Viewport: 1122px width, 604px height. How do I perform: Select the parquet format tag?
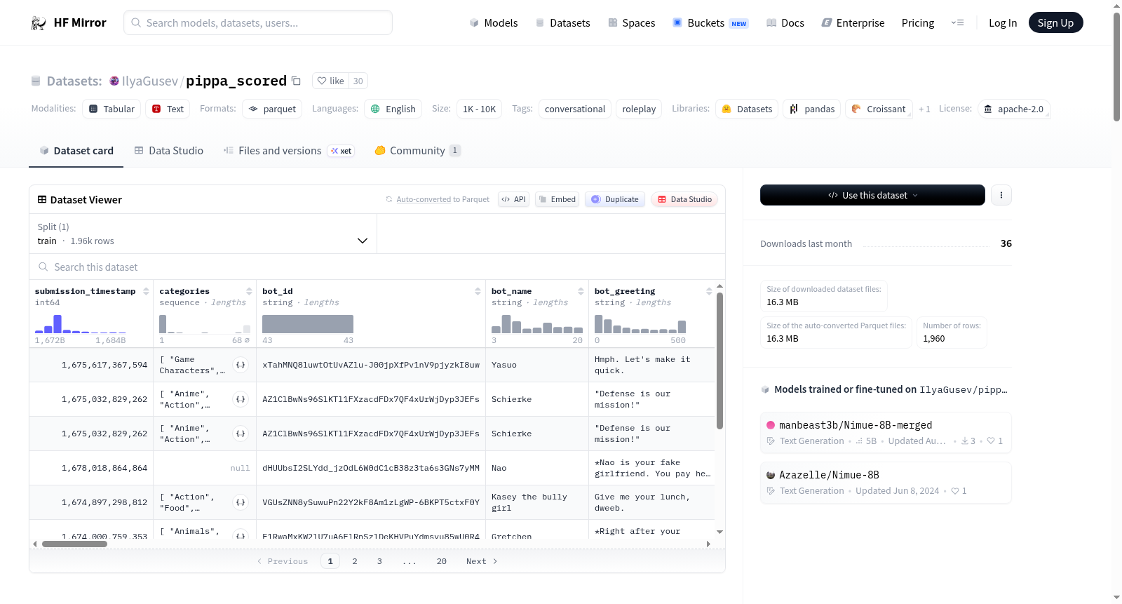coord(272,109)
